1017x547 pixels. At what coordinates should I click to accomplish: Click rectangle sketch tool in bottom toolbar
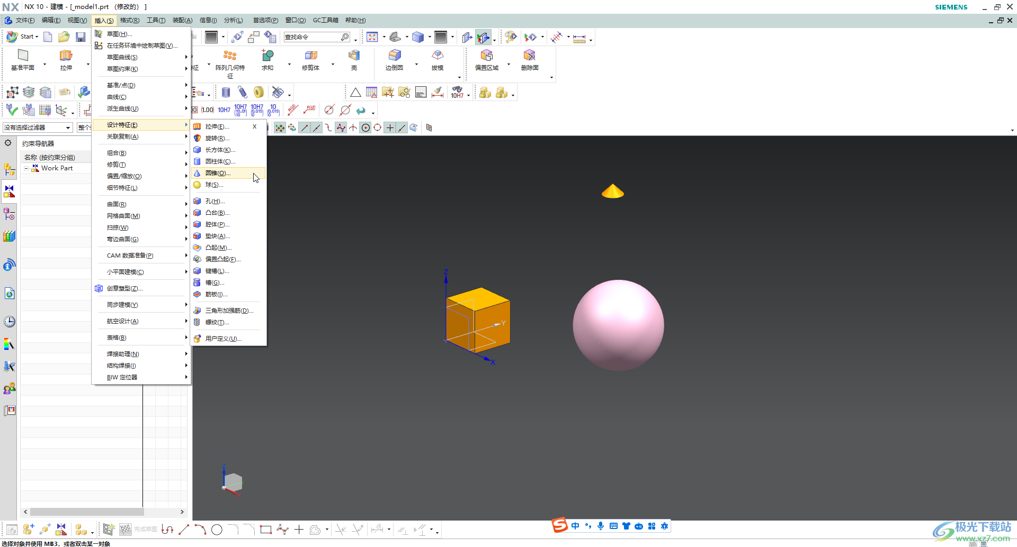coord(266,530)
